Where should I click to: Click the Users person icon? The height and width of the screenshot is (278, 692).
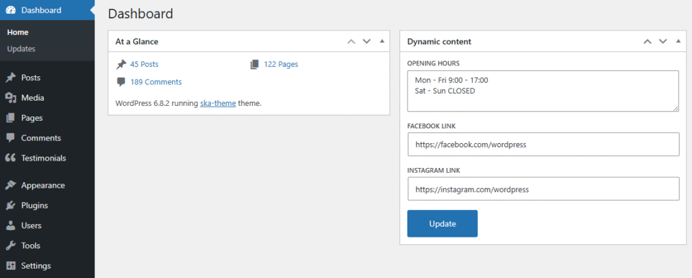click(x=10, y=225)
